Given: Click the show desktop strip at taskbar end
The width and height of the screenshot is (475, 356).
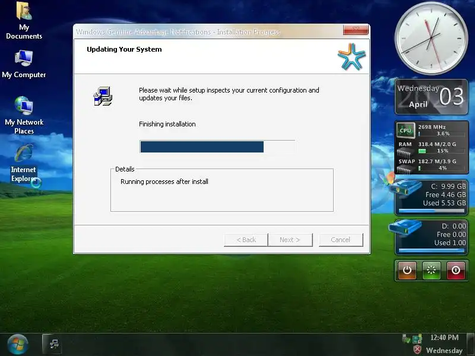Looking at the screenshot, I should pyautogui.click(x=471, y=345).
